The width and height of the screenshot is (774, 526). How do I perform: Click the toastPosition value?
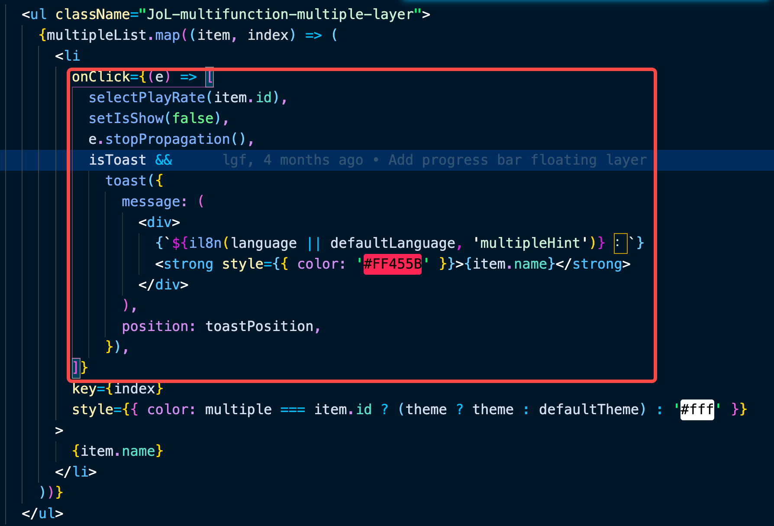pos(259,326)
